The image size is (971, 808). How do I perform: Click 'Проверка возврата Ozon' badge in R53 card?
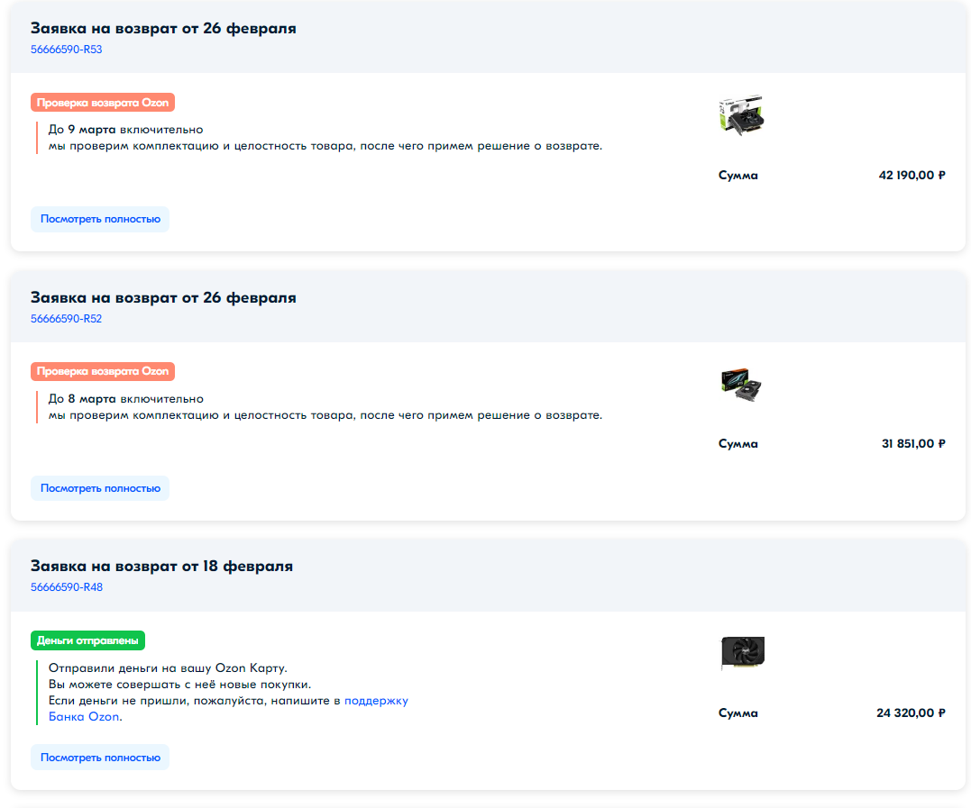click(x=103, y=103)
